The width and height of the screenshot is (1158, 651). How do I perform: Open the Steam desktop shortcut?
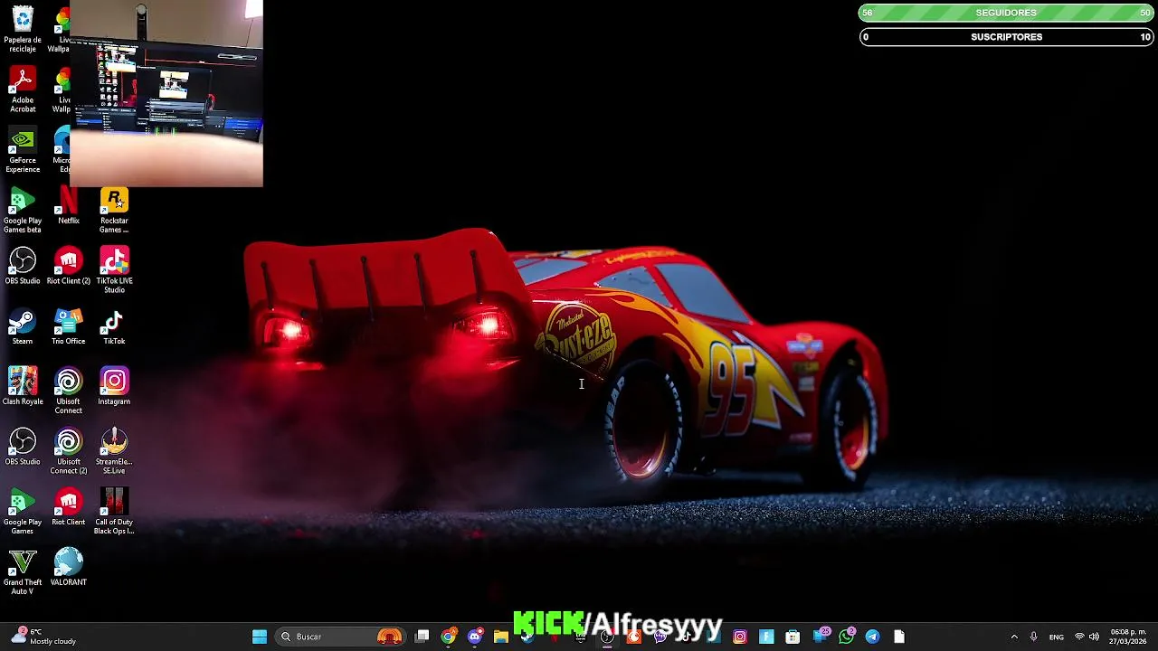click(x=23, y=326)
